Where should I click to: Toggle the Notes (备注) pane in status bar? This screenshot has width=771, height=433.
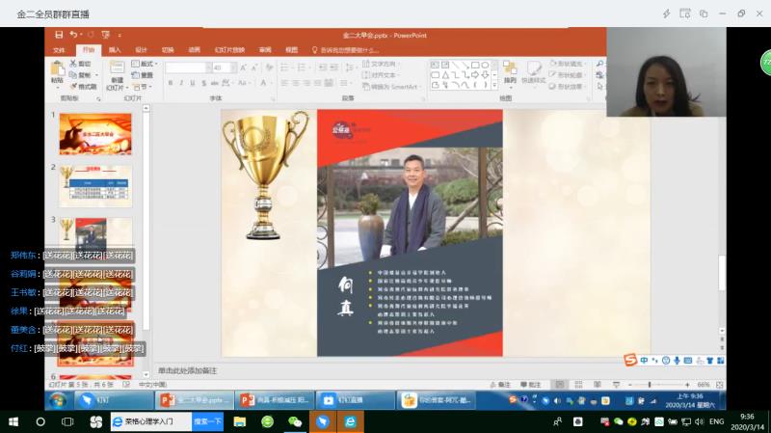[x=502, y=384]
